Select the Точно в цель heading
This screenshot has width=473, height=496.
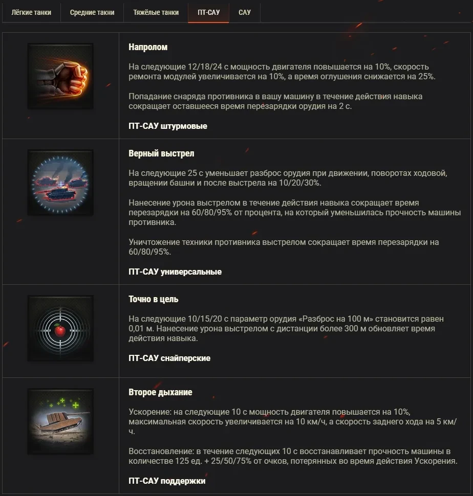tap(153, 299)
